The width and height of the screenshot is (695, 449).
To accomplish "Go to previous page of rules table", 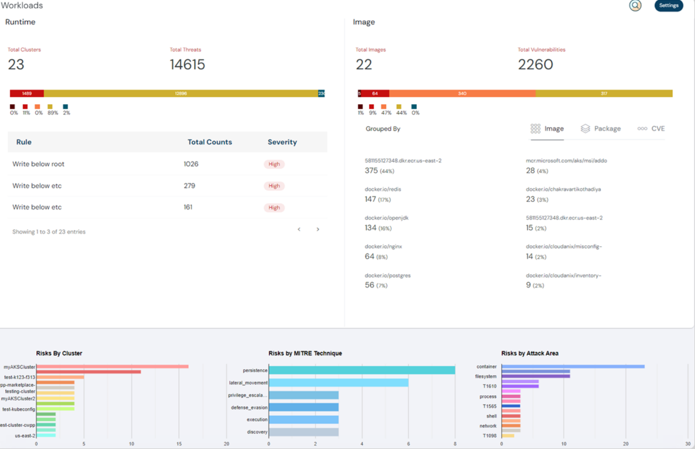I will click(299, 229).
